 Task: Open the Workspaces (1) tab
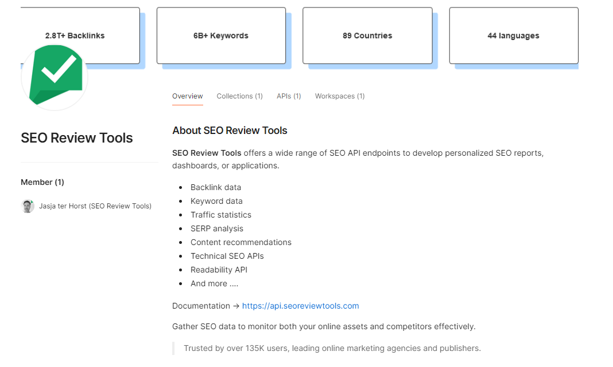click(339, 96)
